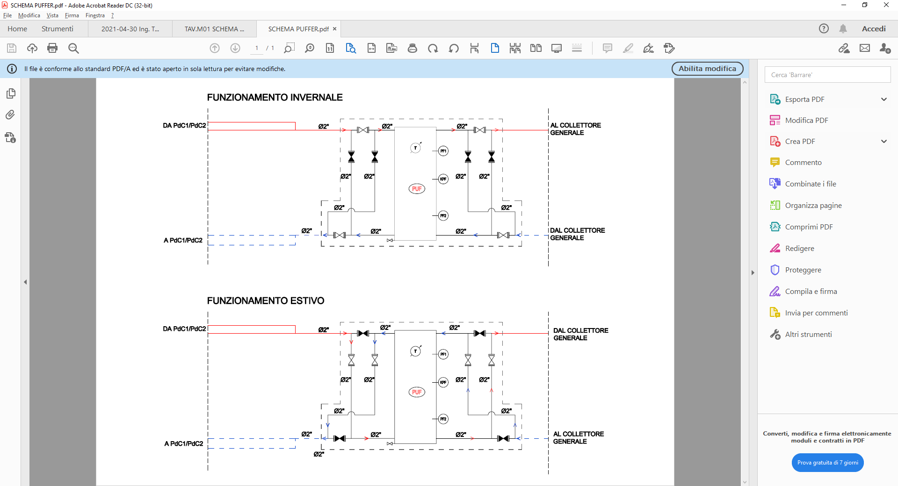Open Esporta PDF tool
898x486 pixels.
click(804, 99)
